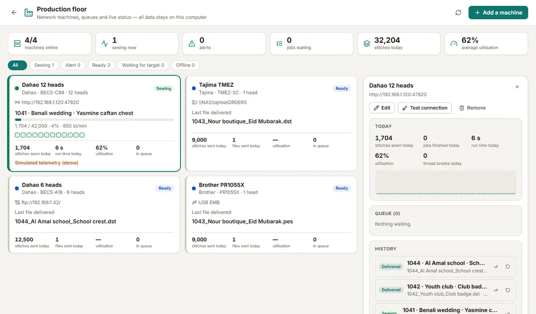Filter machines by Sewing 1
536x314 pixels.
click(44, 65)
